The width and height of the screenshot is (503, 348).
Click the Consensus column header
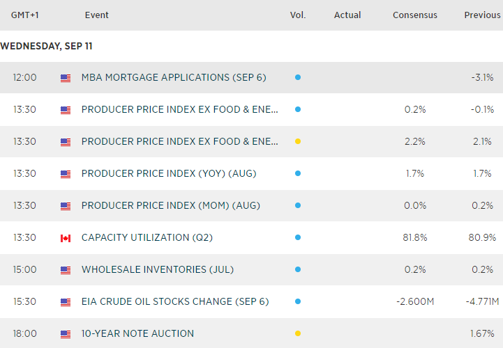pyautogui.click(x=414, y=15)
